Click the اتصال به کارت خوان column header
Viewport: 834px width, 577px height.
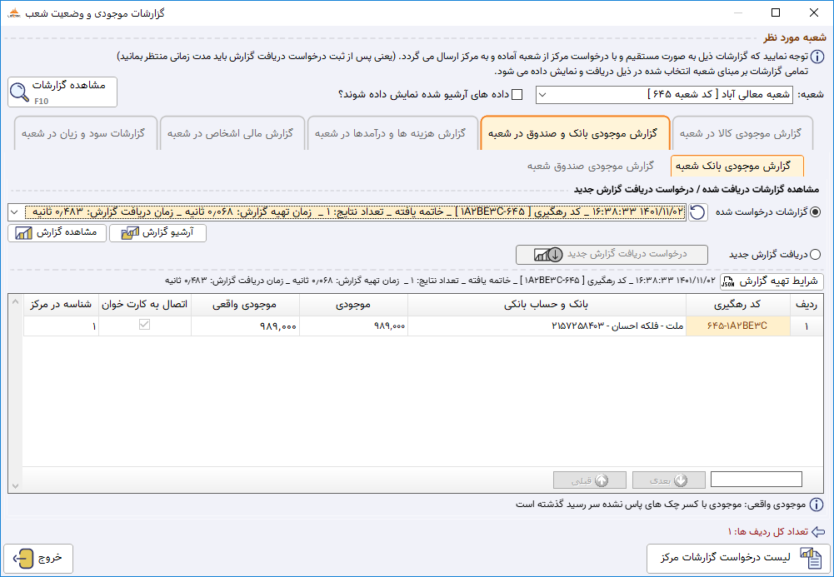coord(145,305)
